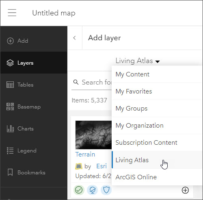Click the Items: 5,337 count text
The image size is (203, 200).
(x=89, y=100)
